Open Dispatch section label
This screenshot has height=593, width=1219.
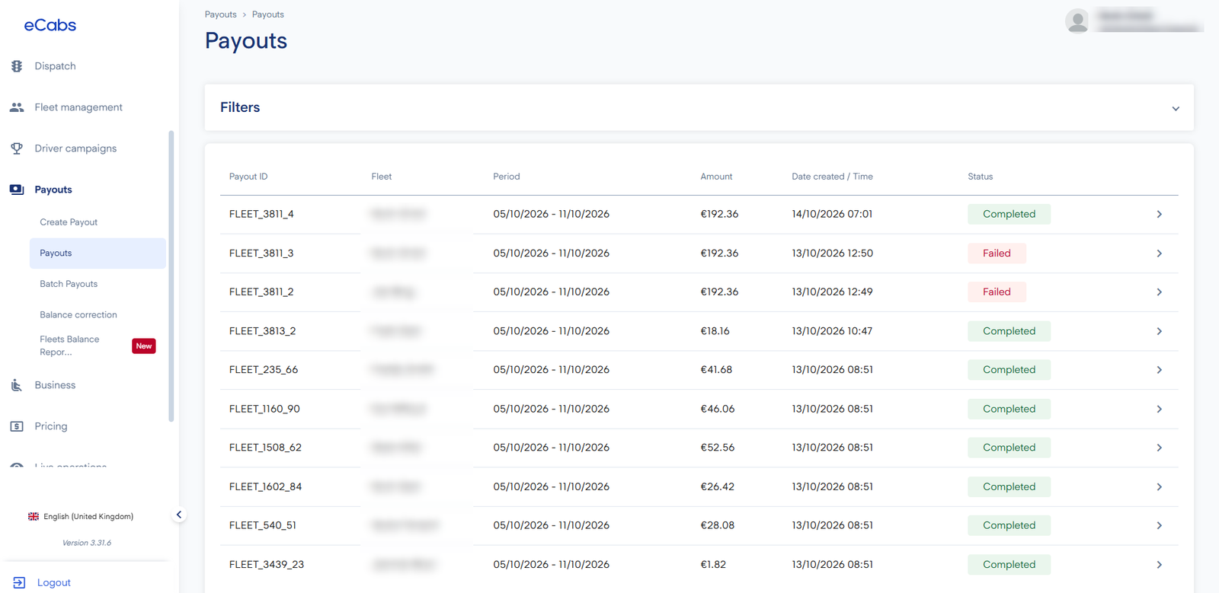[55, 66]
